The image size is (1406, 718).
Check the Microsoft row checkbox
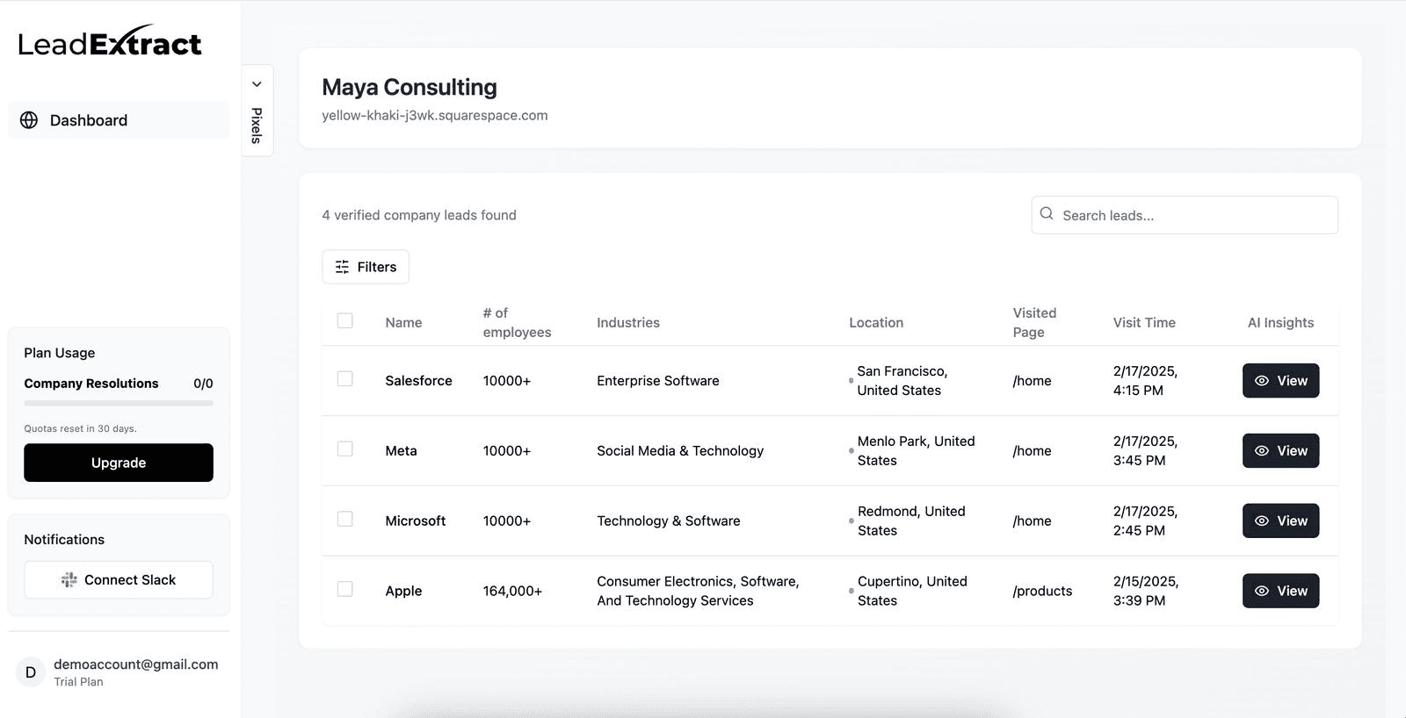(x=345, y=519)
